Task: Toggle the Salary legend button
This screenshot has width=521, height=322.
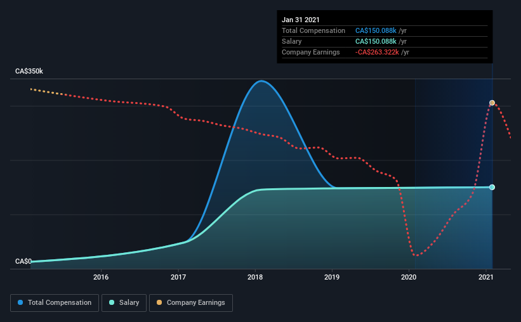Action: point(124,303)
